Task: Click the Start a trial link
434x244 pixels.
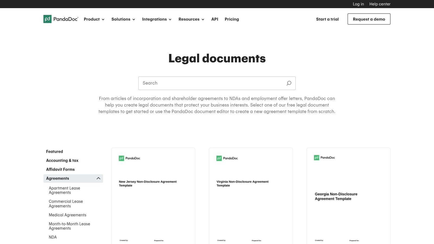Action: point(327,19)
